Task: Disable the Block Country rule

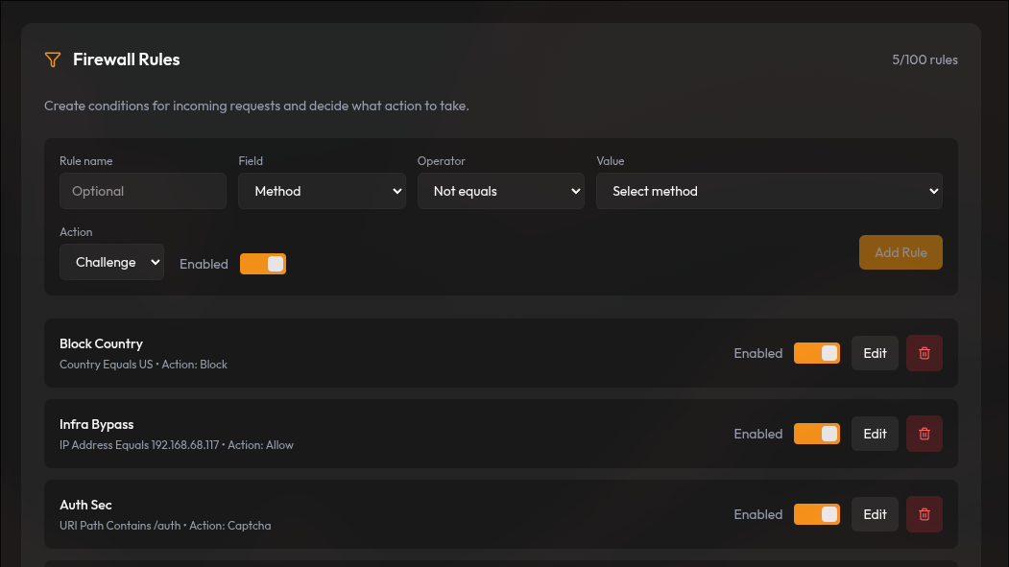Action: 816,353
